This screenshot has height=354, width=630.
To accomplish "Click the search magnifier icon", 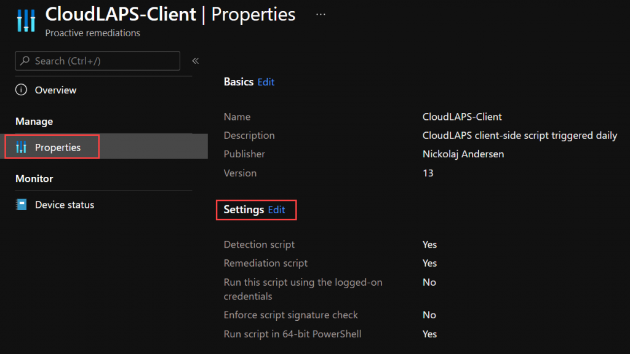I will point(25,61).
